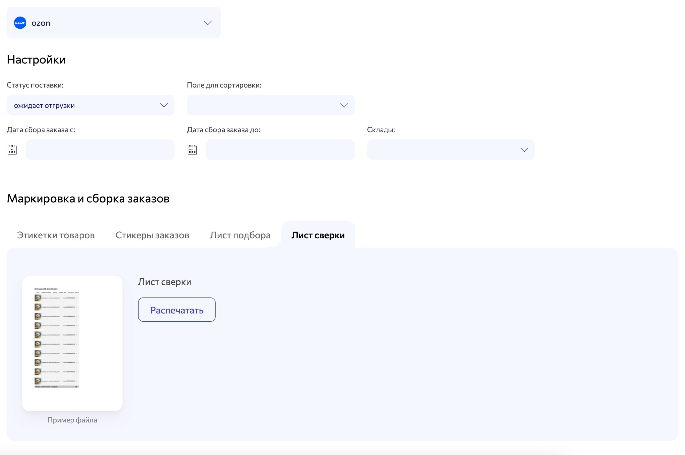Click the Лист сверки heading in panel
Image resolution: width=685 pixels, height=455 pixels.
coord(164,282)
